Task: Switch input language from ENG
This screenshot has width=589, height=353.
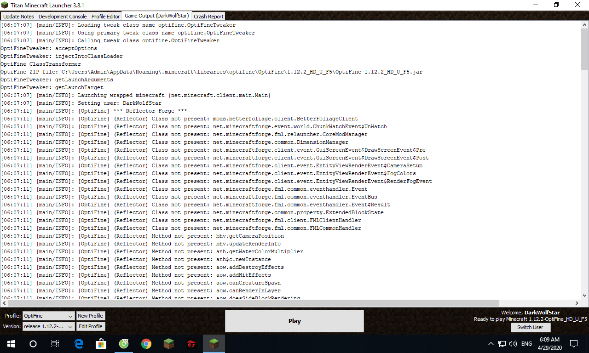Action: point(527,343)
